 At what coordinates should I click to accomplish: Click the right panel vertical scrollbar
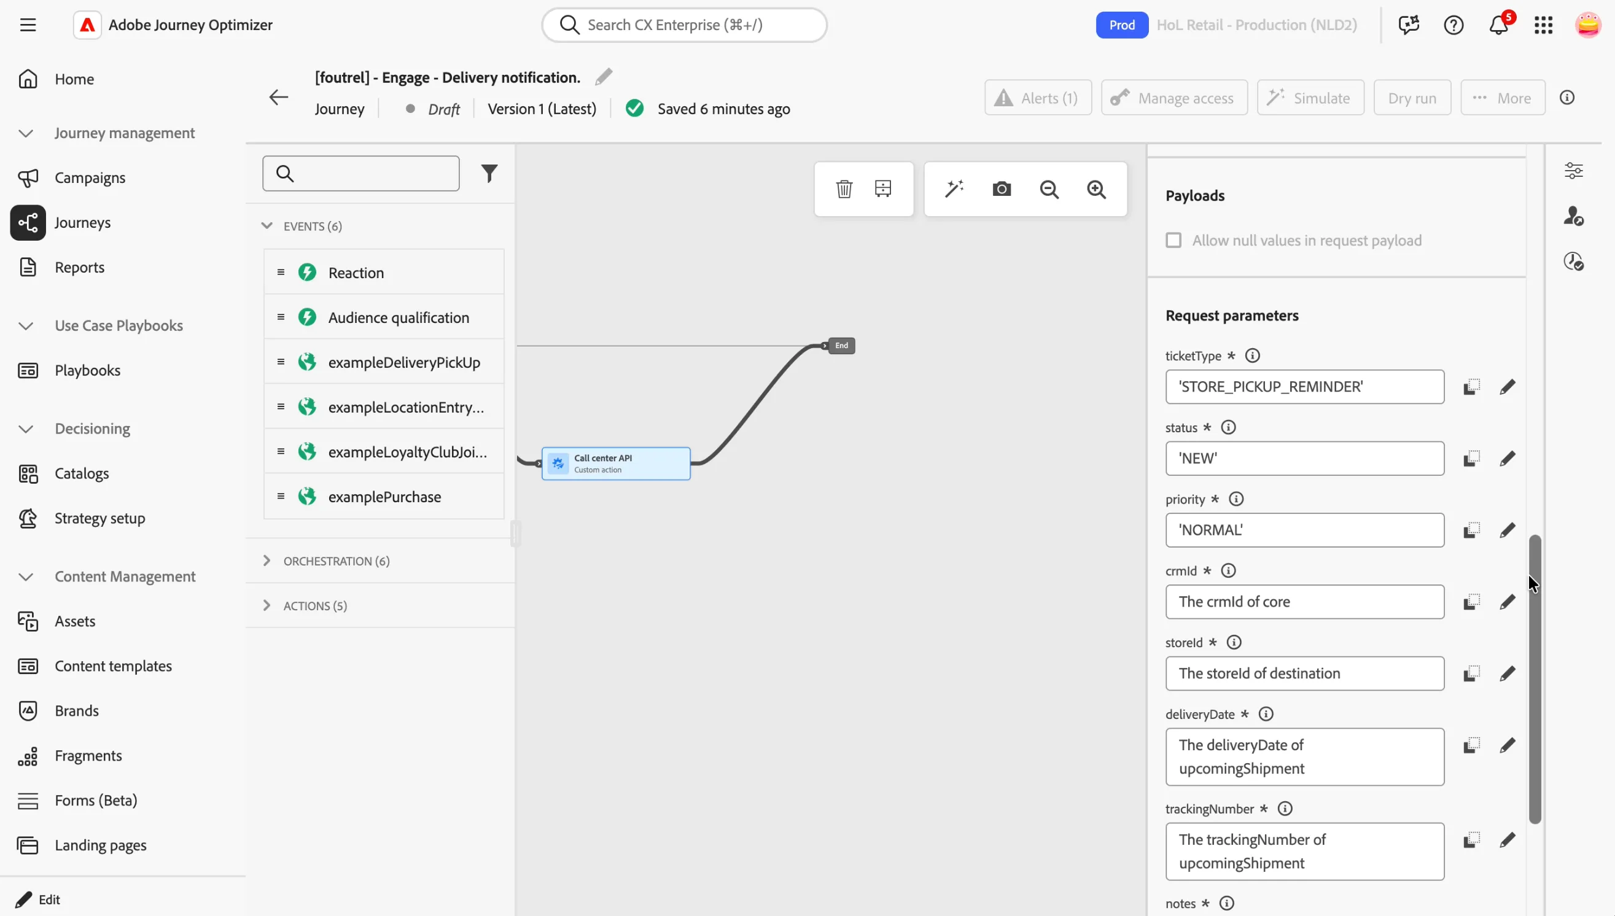point(1535,678)
